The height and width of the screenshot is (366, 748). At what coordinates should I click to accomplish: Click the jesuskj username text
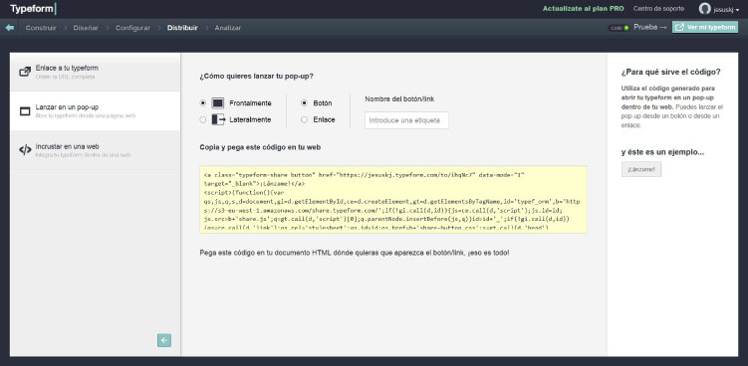click(723, 9)
